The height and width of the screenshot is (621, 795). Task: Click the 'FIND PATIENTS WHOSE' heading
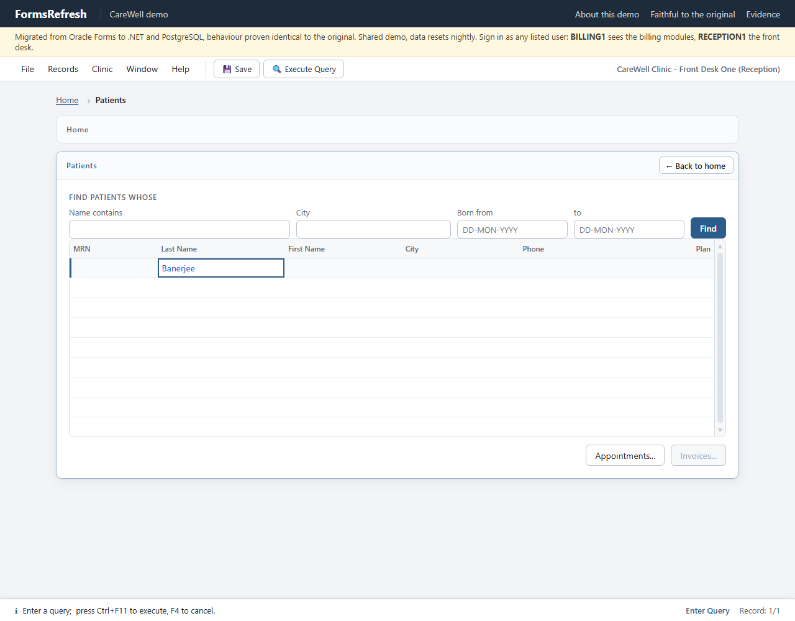click(x=113, y=197)
